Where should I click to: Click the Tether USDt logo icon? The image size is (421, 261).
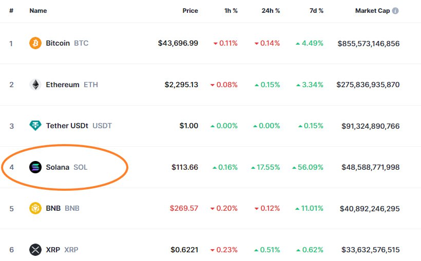point(35,126)
